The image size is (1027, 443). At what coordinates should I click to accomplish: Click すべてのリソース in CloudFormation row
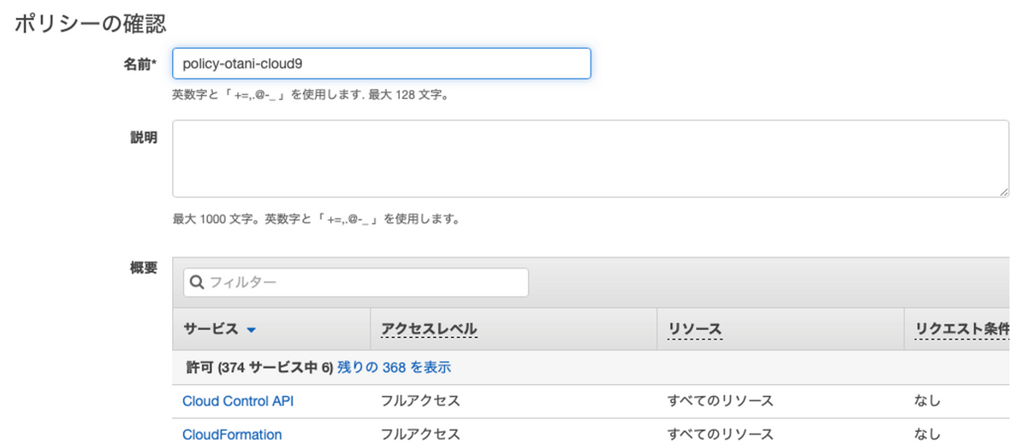click(x=721, y=434)
